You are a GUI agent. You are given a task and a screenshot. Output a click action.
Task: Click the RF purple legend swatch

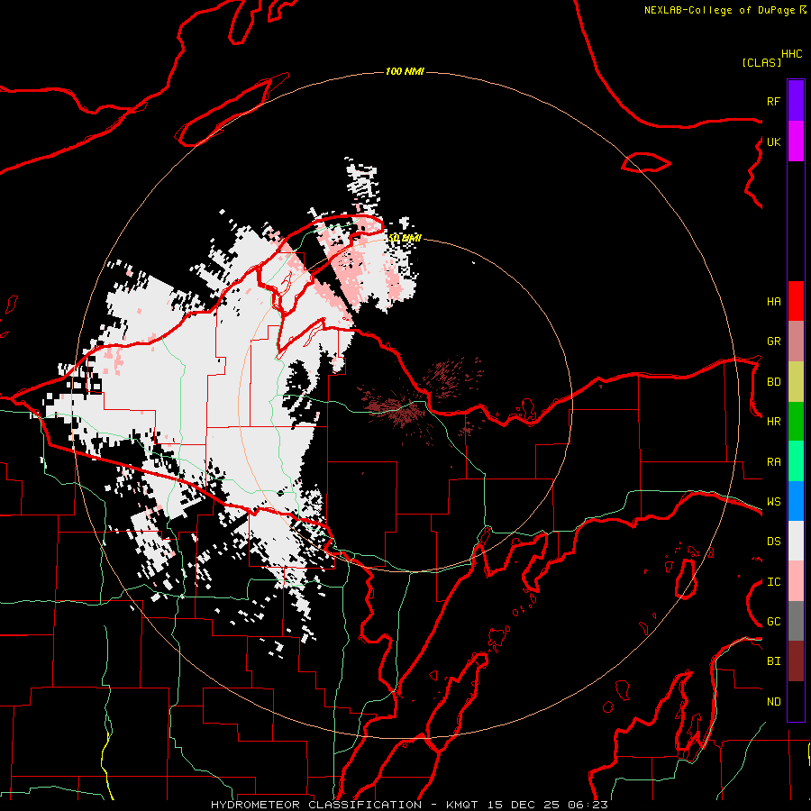(x=796, y=101)
